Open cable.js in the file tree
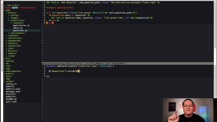217x122 pixels. pos(18,28)
